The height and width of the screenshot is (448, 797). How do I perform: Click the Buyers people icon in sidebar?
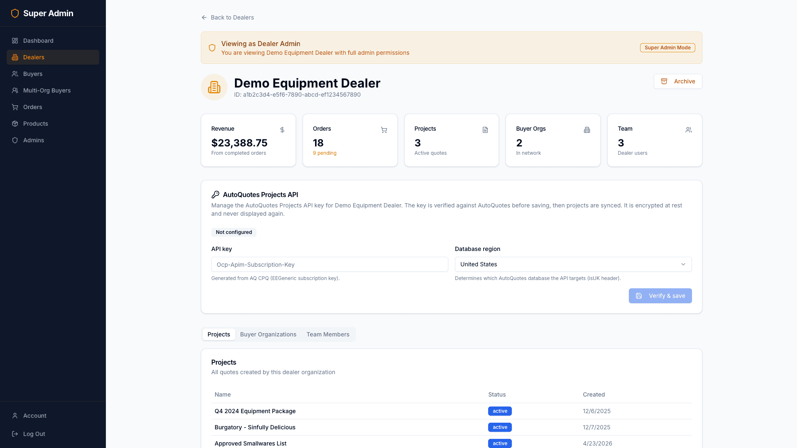(15, 74)
